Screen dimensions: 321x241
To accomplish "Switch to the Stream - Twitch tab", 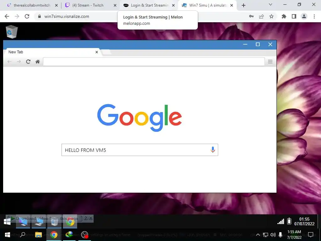I will (88, 5).
